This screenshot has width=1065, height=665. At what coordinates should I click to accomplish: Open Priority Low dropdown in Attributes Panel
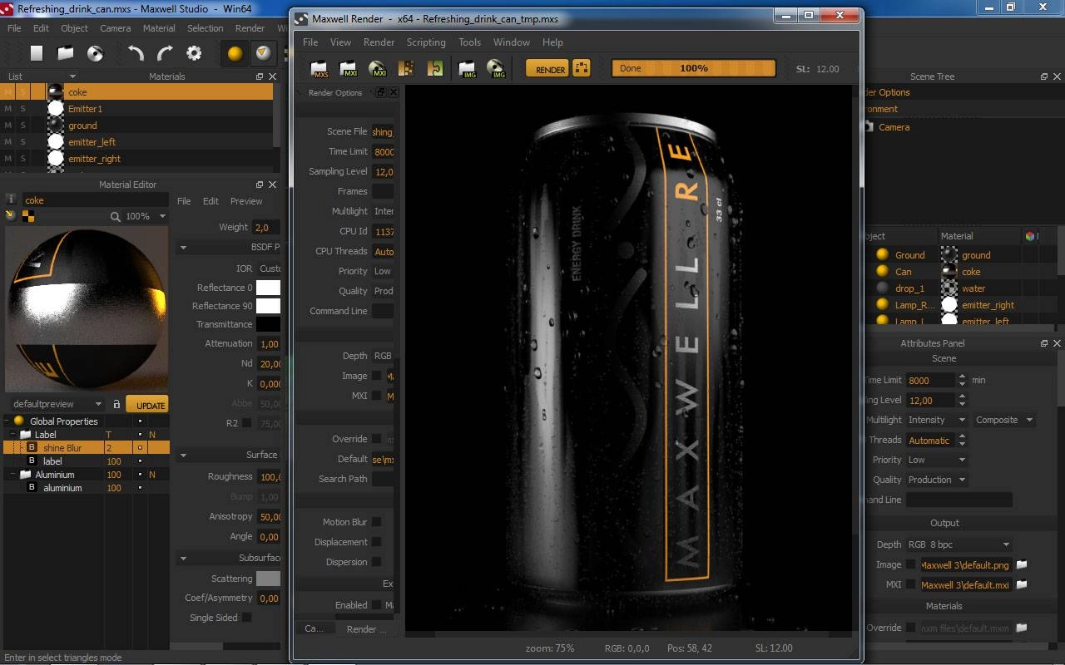pos(936,460)
